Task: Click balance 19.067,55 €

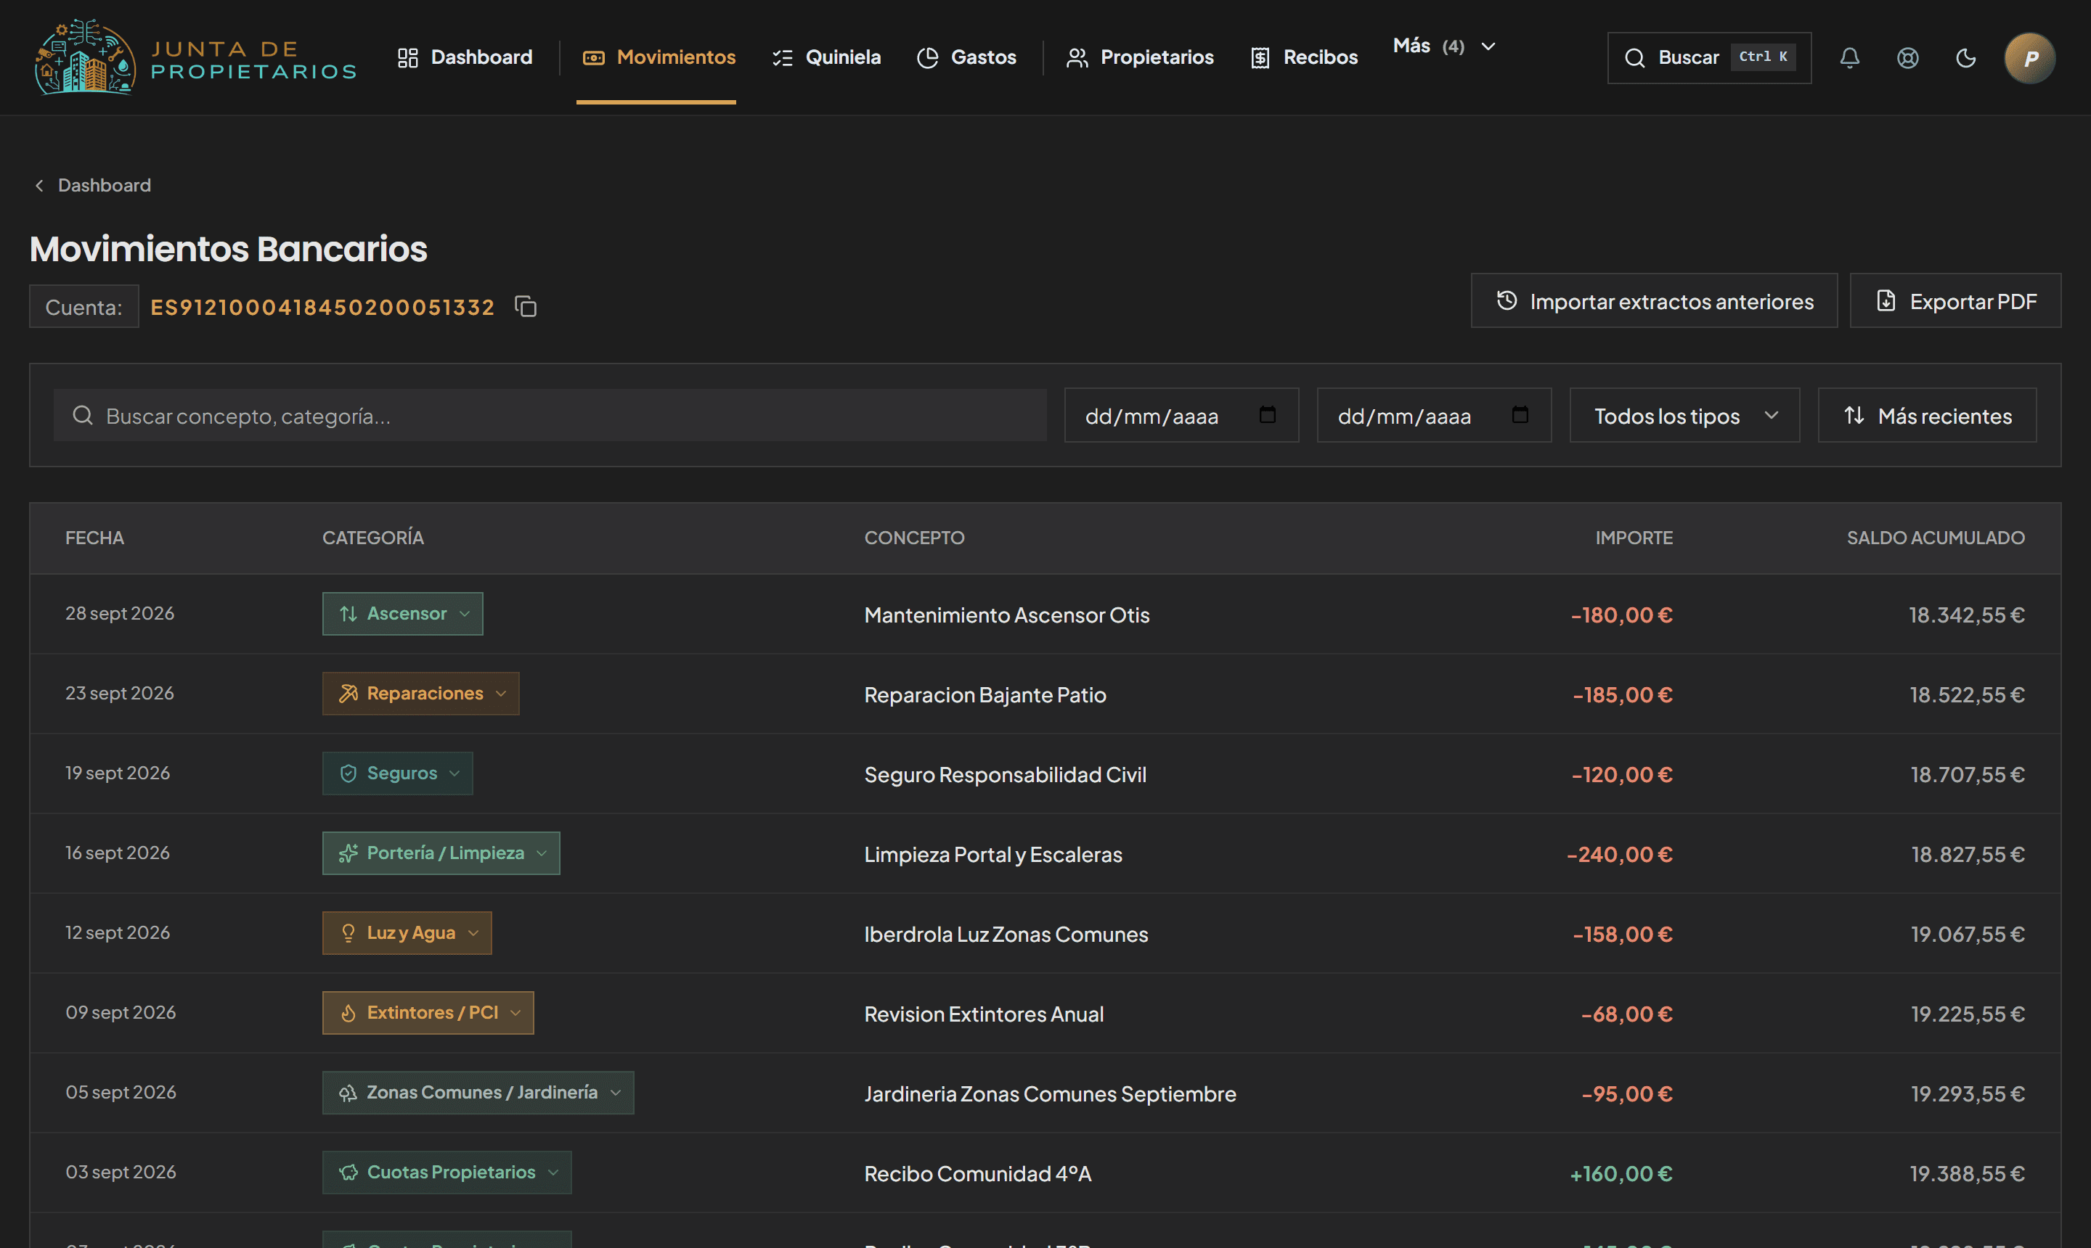Action: pyautogui.click(x=1968, y=935)
